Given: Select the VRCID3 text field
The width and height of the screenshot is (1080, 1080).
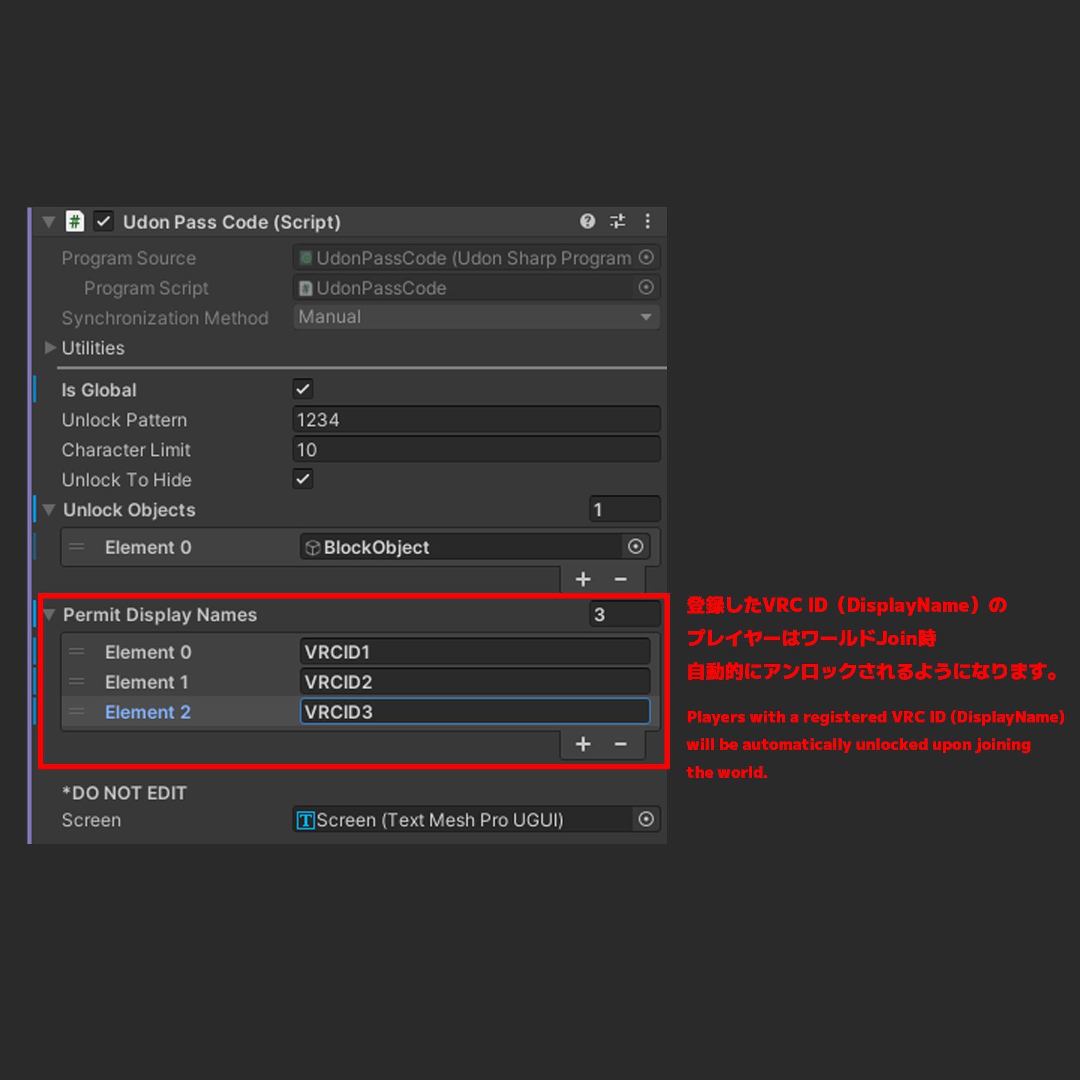Looking at the screenshot, I should [x=475, y=711].
